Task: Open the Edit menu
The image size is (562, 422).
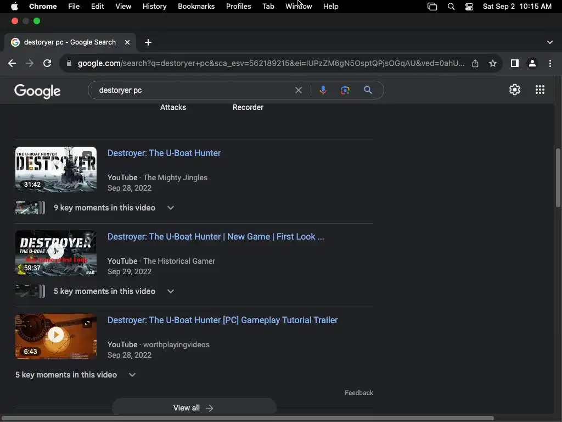Action: 97,7
